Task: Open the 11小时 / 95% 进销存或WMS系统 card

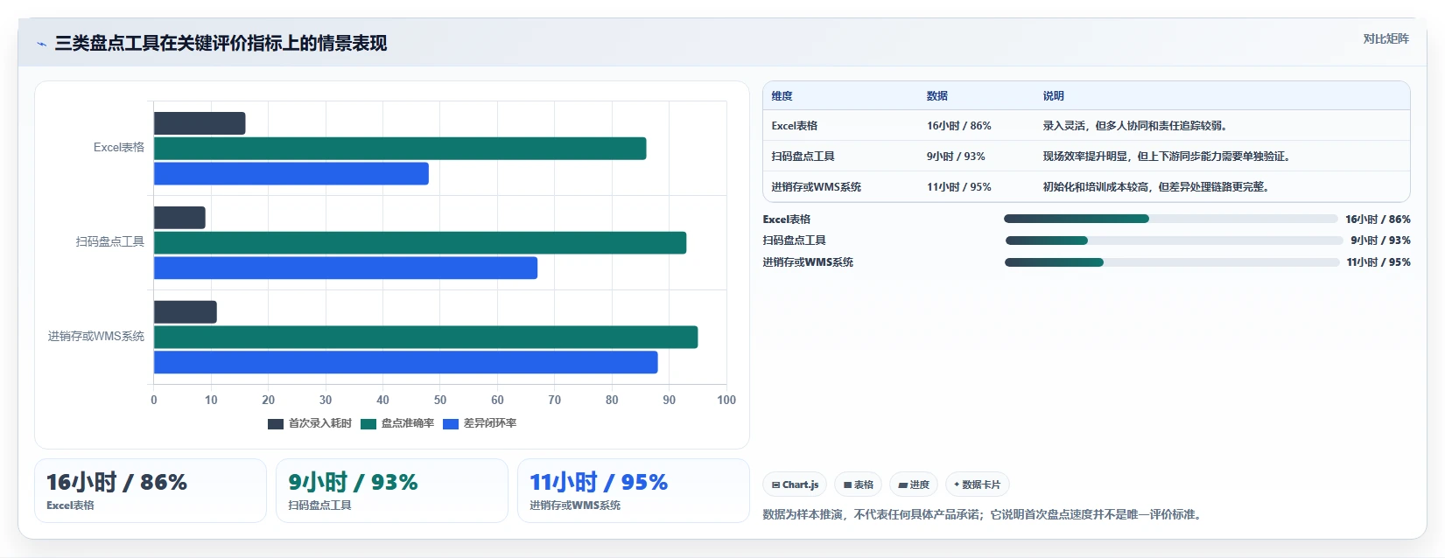Action: coord(634,491)
